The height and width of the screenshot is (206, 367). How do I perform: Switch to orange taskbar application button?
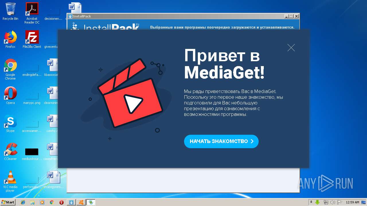coord(81,202)
